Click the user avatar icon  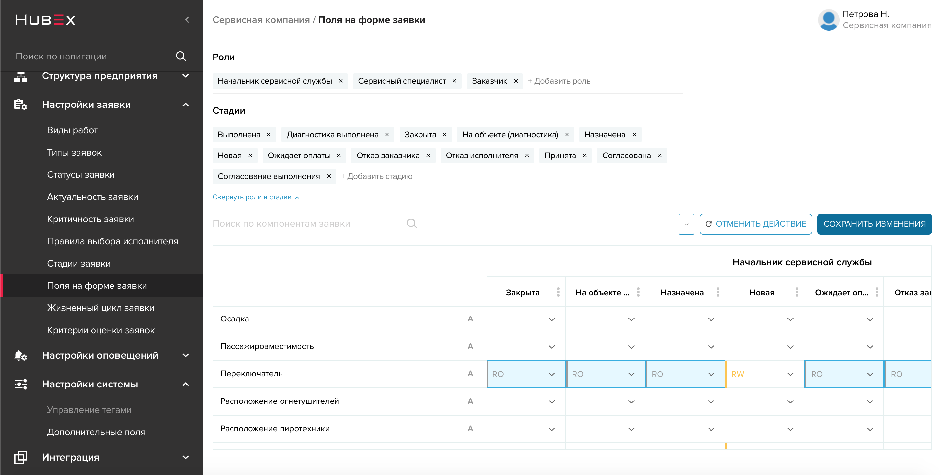(829, 20)
